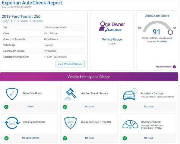Select the Accident / Damage car icon
This screenshot has width=180, height=144.
click(x=130, y=94)
